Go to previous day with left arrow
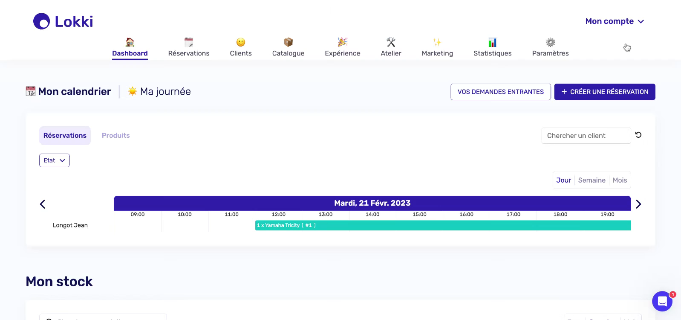The image size is (681, 320). point(43,204)
